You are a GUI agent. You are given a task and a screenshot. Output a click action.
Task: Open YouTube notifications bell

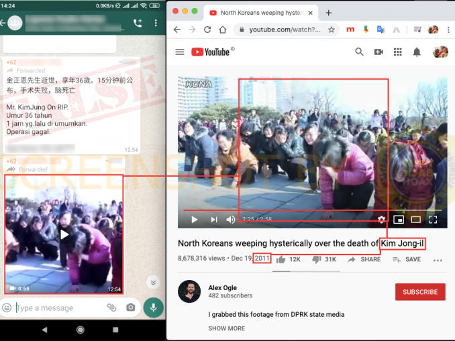[417, 52]
